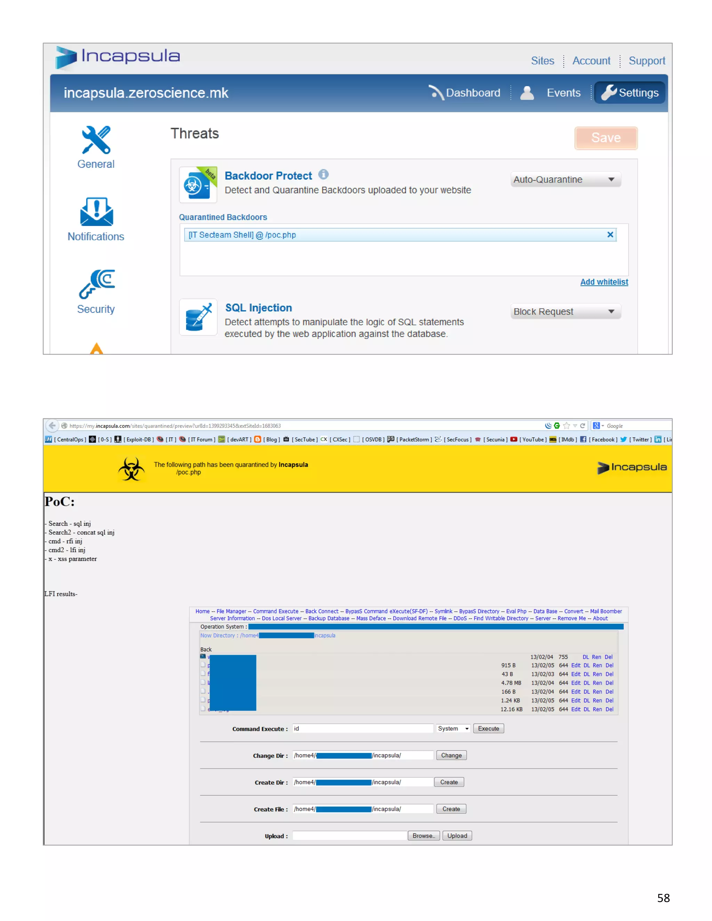Click browser back arrow button

click(52, 425)
